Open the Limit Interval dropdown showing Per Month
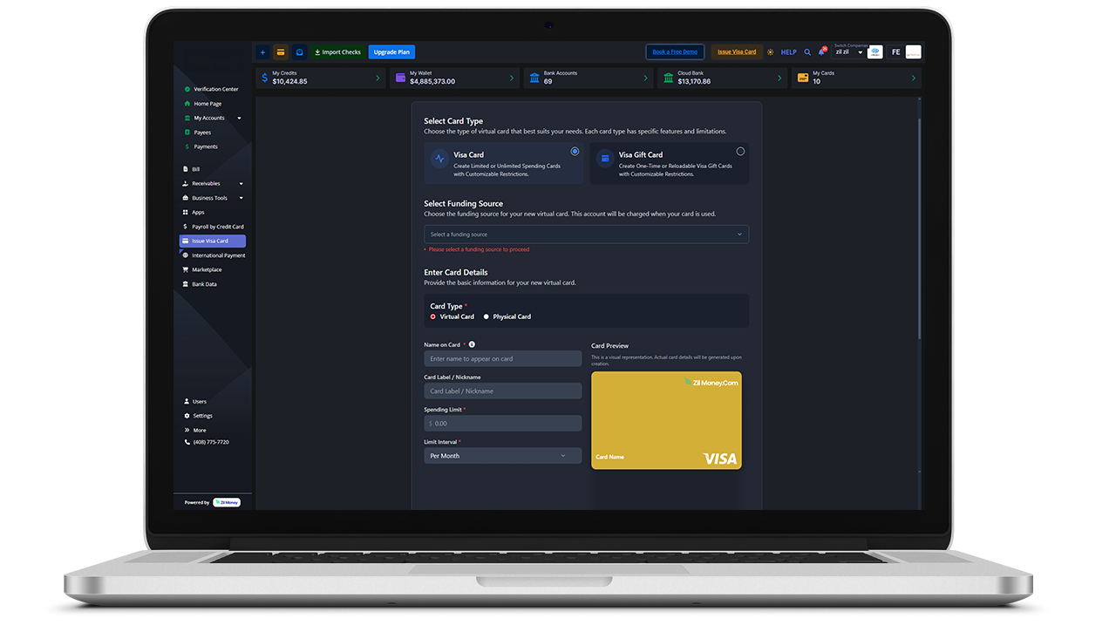 (x=502, y=455)
